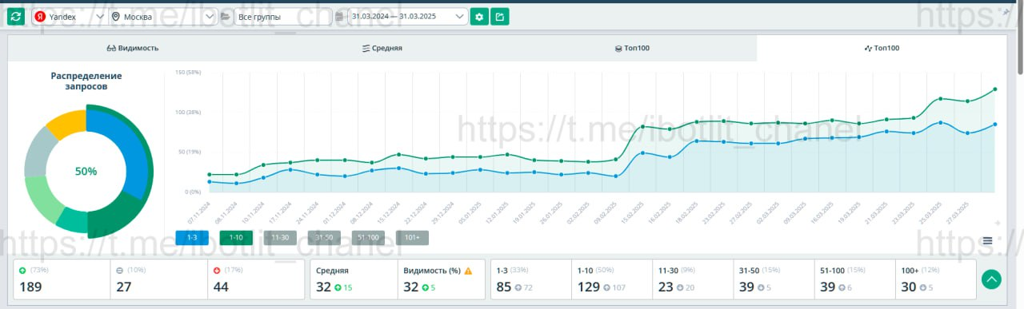Click the Средняя value 32 card

click(x=324, y=287)
